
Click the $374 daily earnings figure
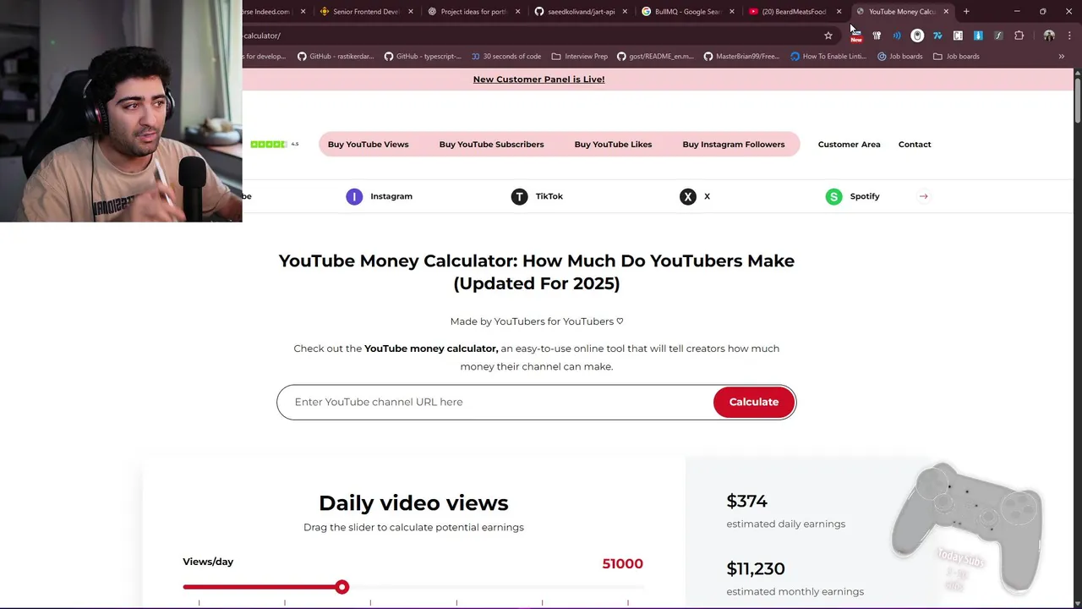pyautogui.click(x=746, y=501)
